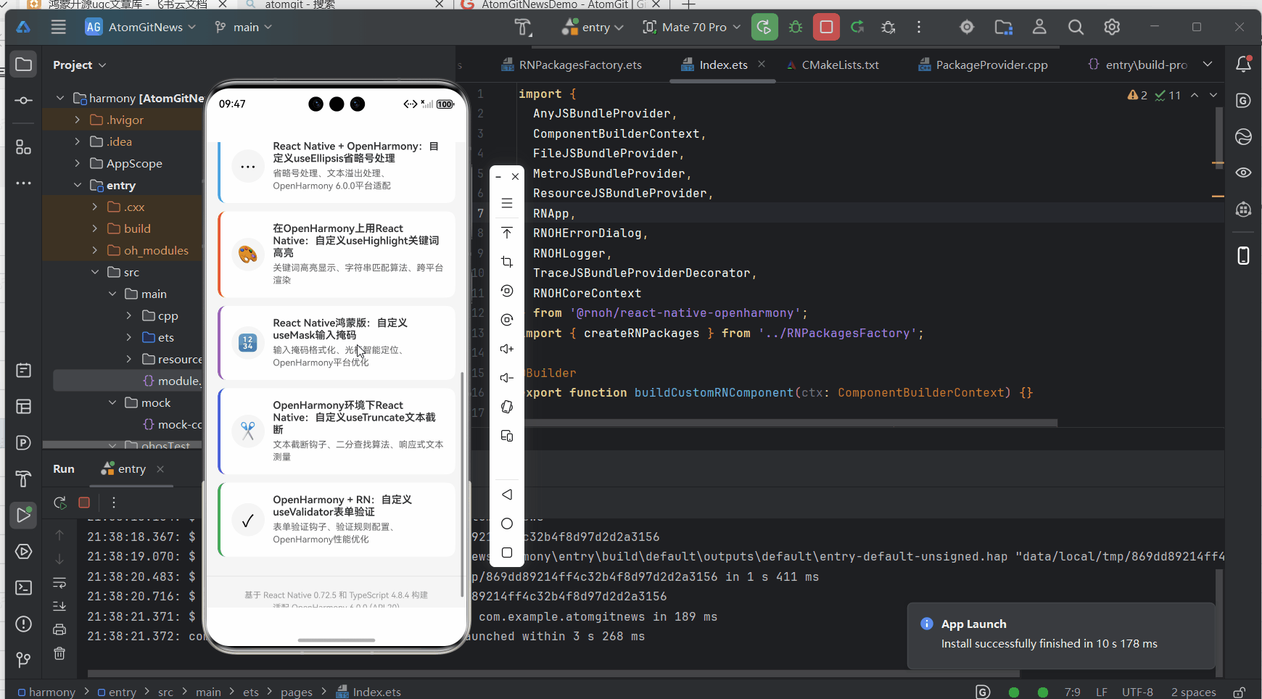Screen dimensions: 1262x699
Task: Open useMask输入掩码 article card
Action: click(x=337, y=342)
